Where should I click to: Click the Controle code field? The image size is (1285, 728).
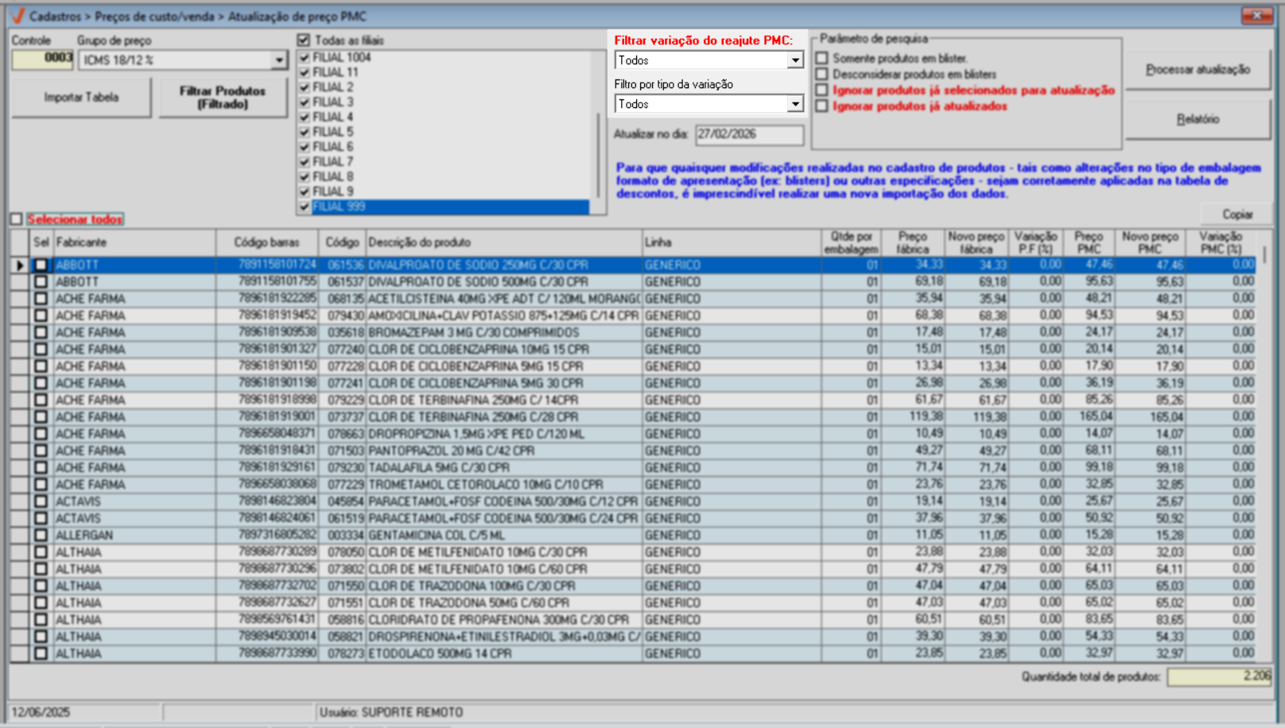(43, 59)
